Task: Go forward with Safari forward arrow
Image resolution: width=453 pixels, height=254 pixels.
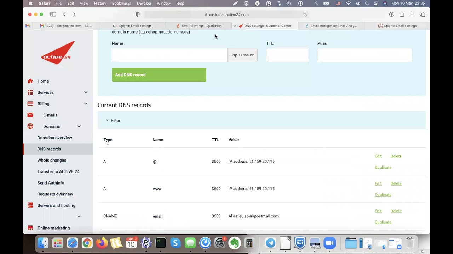Action: (x=74, y=14)
